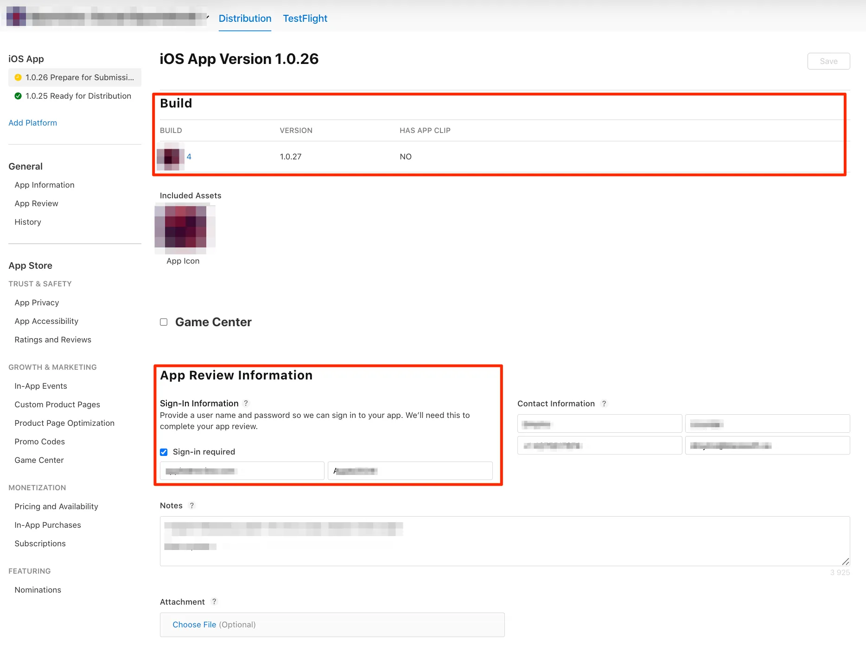The height and width of the screenshot is (670, 866).
Task: Click Choose File under Attachment
Action: (194, 625)
